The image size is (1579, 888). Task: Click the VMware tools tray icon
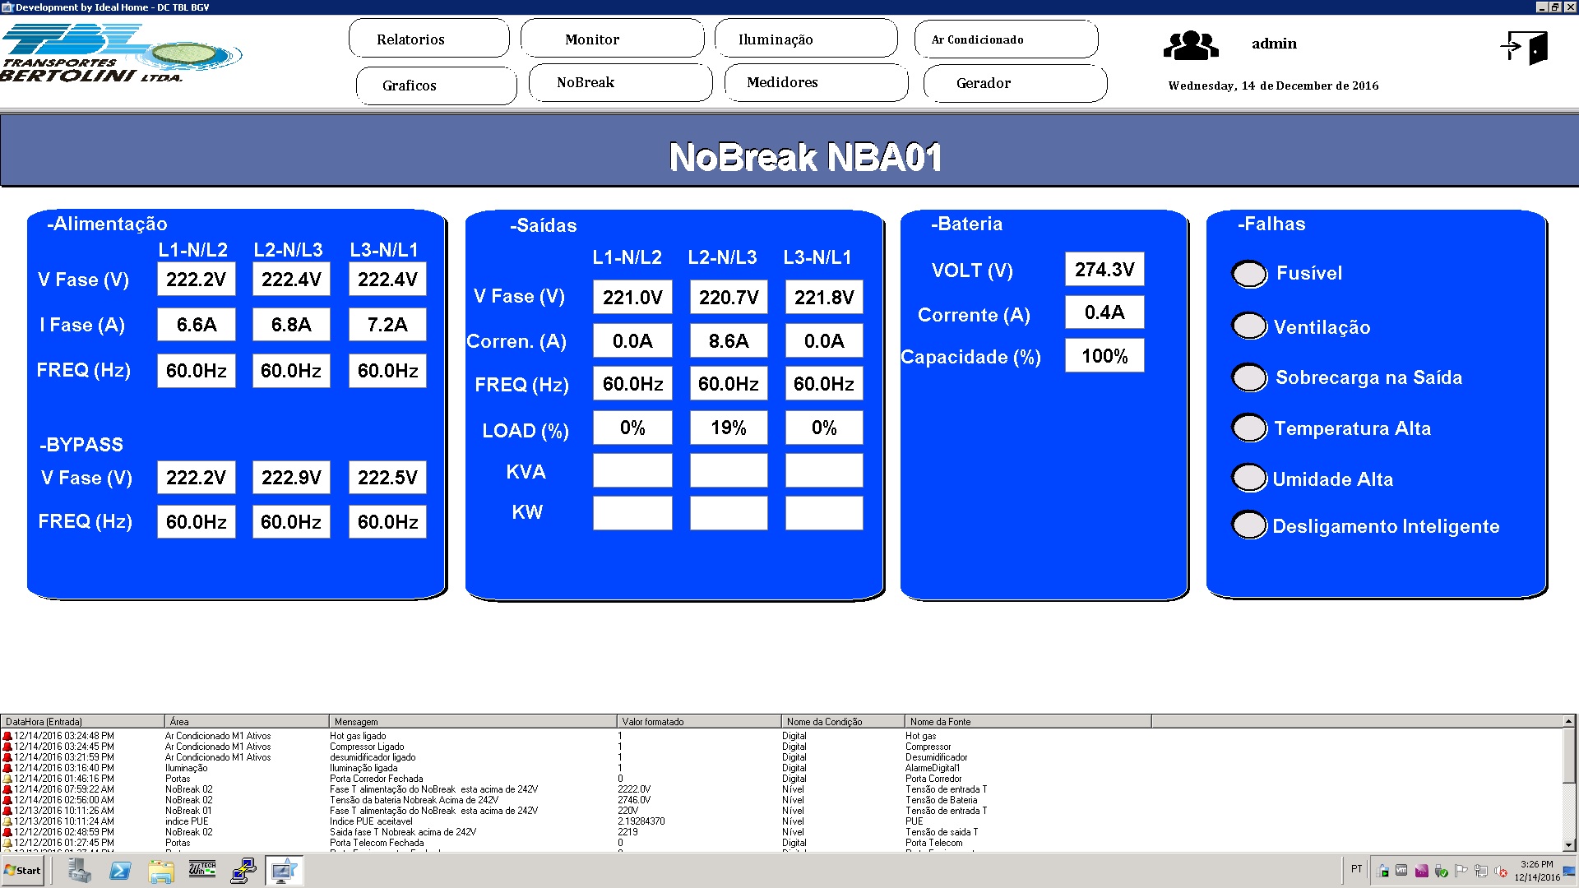(1401, 870)
